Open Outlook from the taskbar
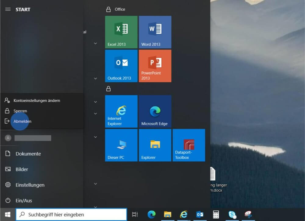 tap(200, 215)
